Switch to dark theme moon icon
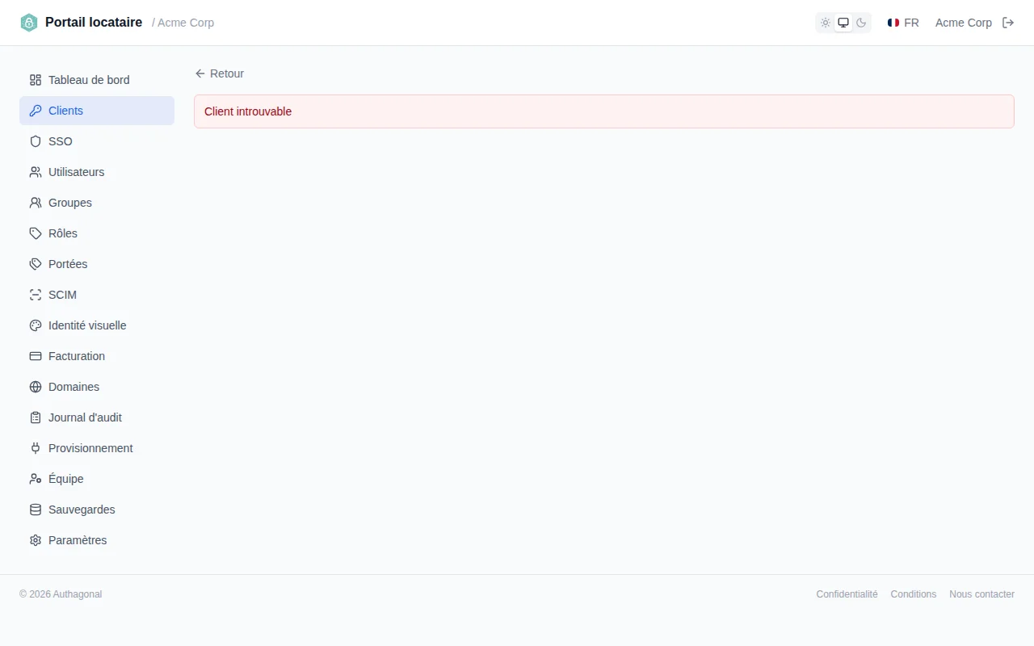Image resolution: width=1034 pixels, height=646 pixels. pyautogui.click(x=861, y=23)
